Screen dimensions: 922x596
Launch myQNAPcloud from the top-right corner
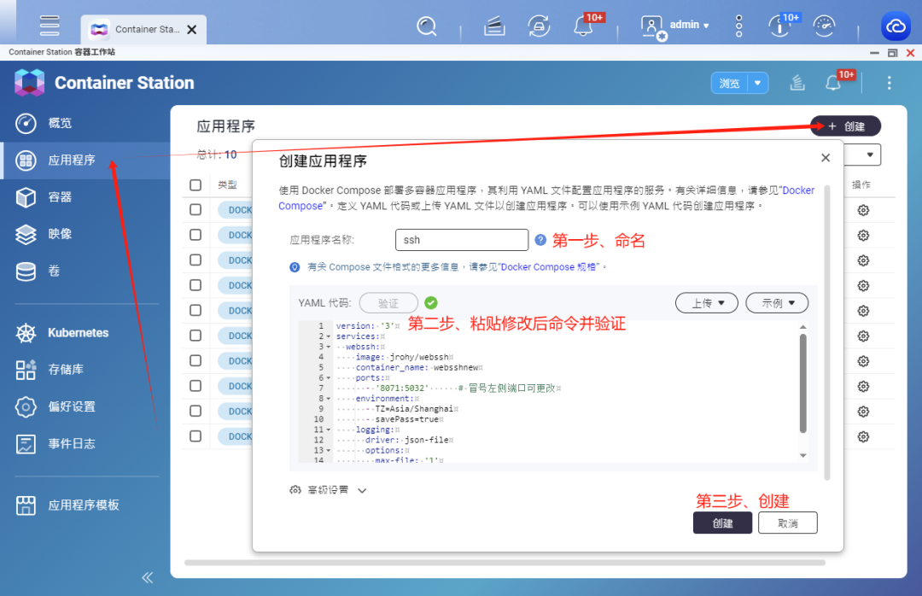pos(896,26)
